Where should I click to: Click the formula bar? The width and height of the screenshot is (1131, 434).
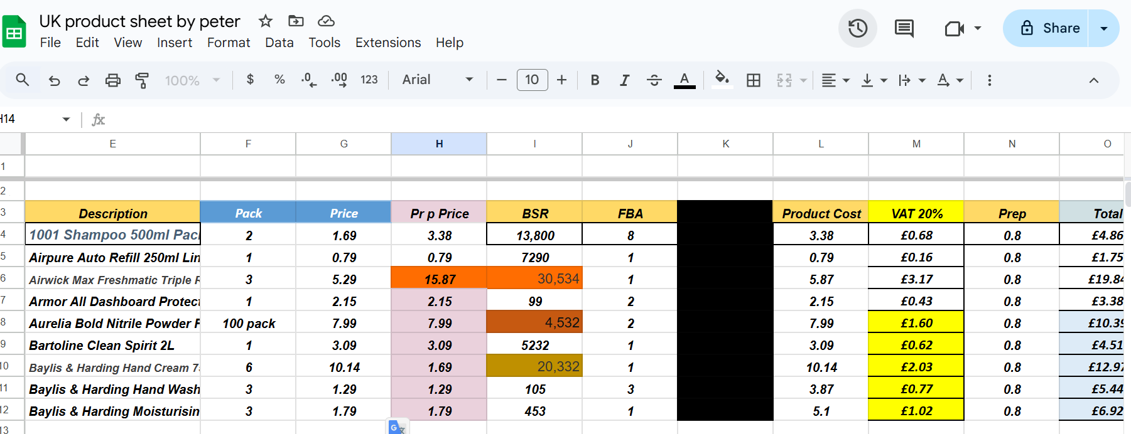619,119
